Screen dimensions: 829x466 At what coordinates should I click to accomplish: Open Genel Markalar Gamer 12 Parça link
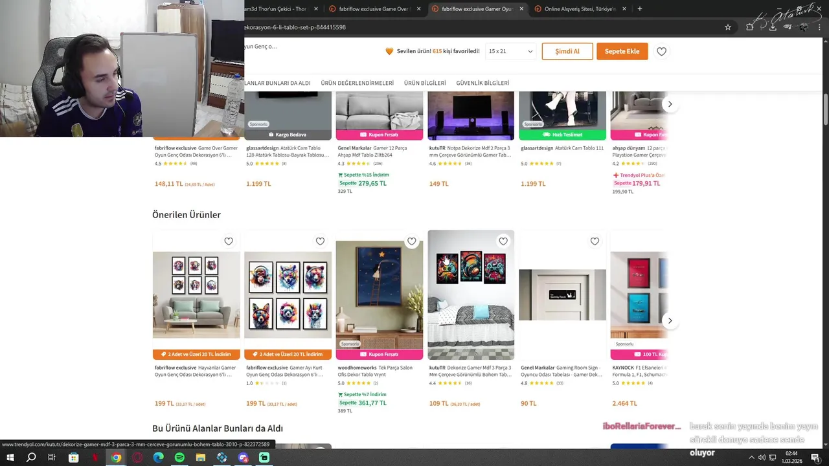[x=373, y=151]
